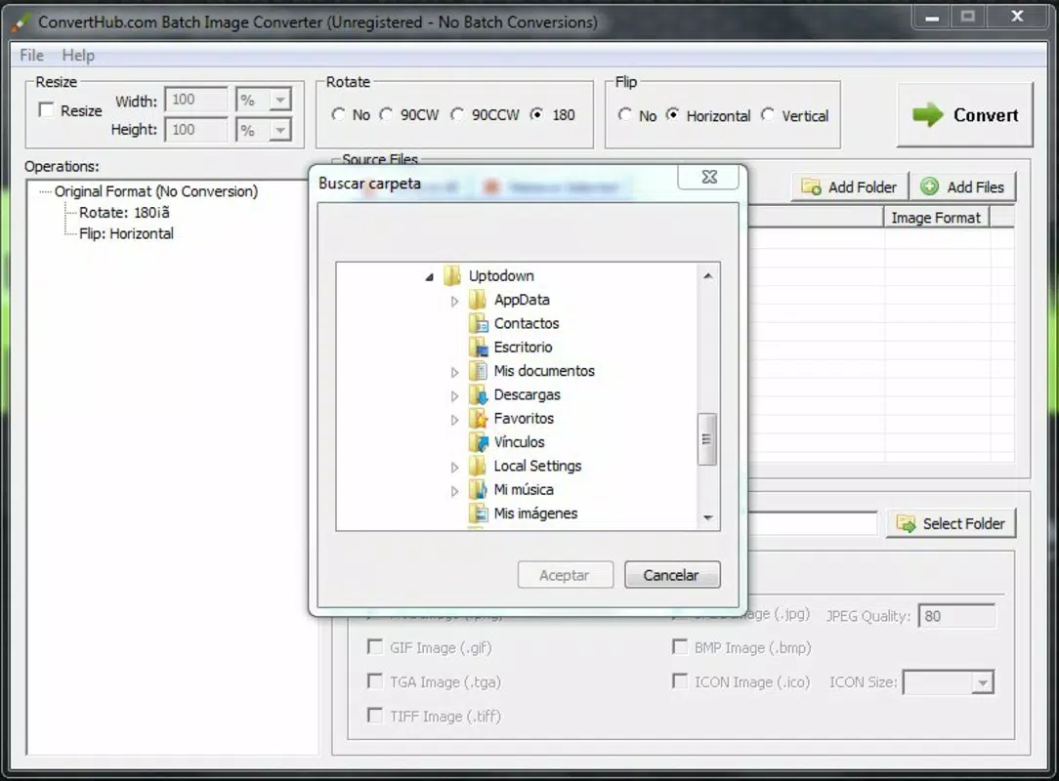
Task: Expand the Local Settings node
Action: tap(454, 467)
